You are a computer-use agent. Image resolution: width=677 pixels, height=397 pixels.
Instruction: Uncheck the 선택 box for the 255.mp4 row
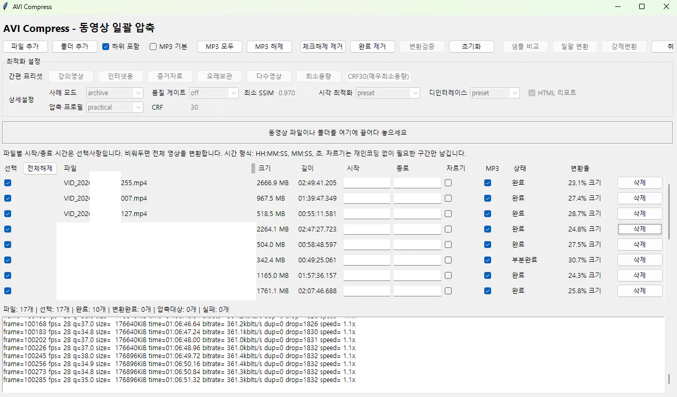click(x=8, y=183)
